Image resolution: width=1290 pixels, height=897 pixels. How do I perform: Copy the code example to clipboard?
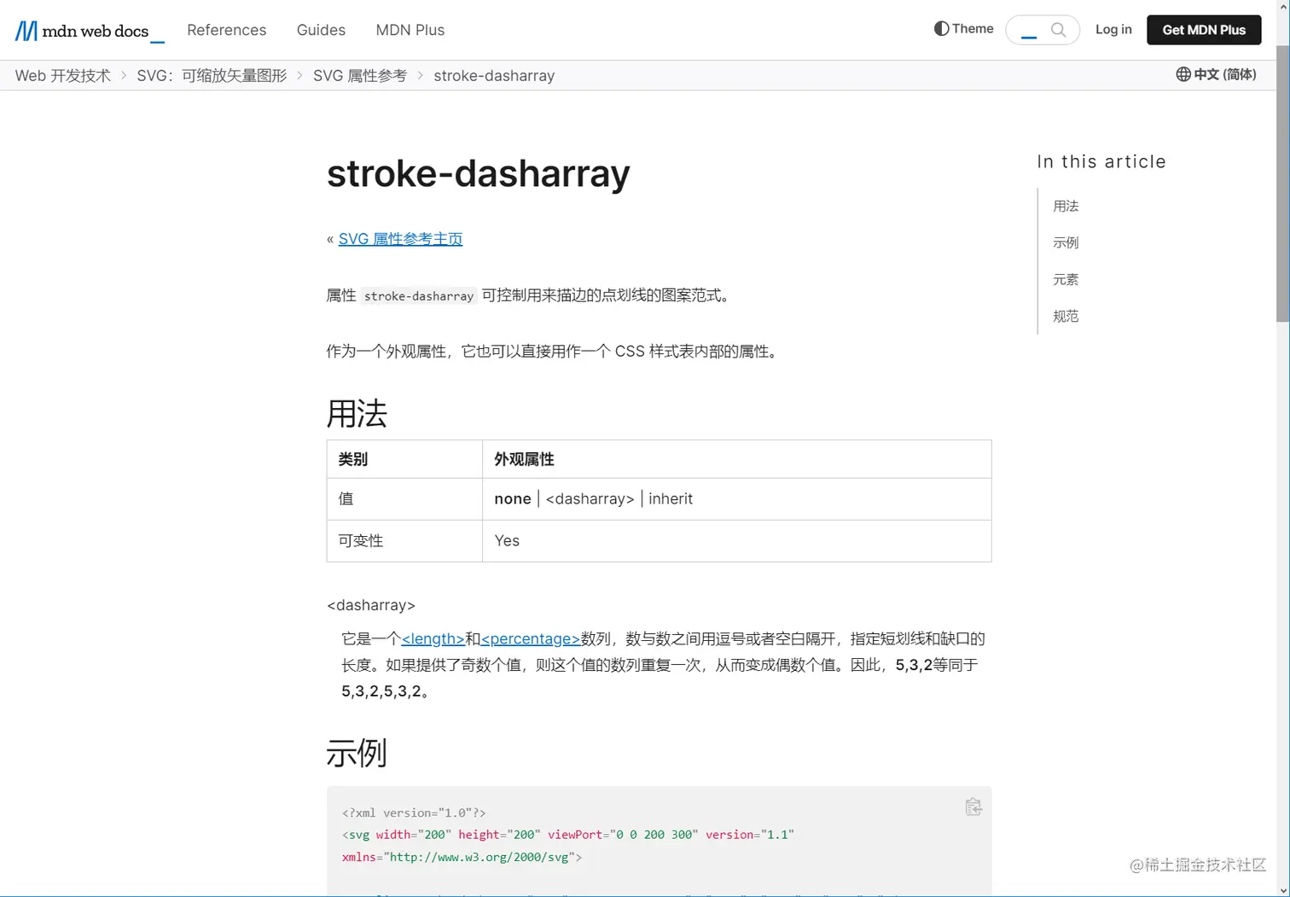coord(973,806)
